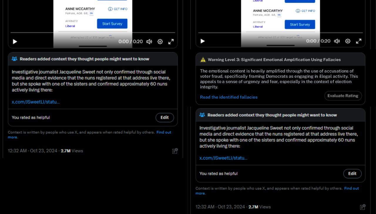Seek on left video progress bar
This screenshot has width=376, height=214.
pyautogui.click(x=93, y=33)
